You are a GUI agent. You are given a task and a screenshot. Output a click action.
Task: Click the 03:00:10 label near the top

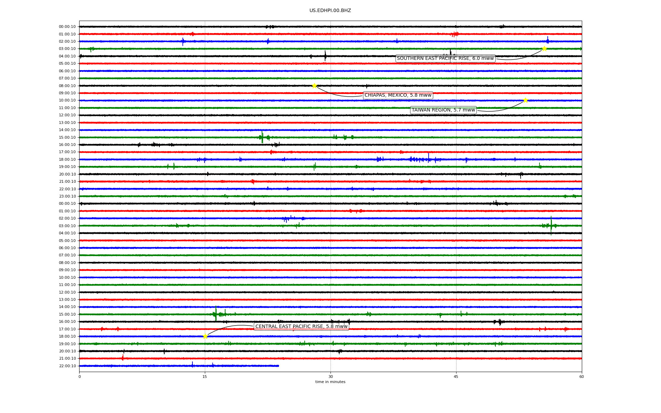(67, 49)
